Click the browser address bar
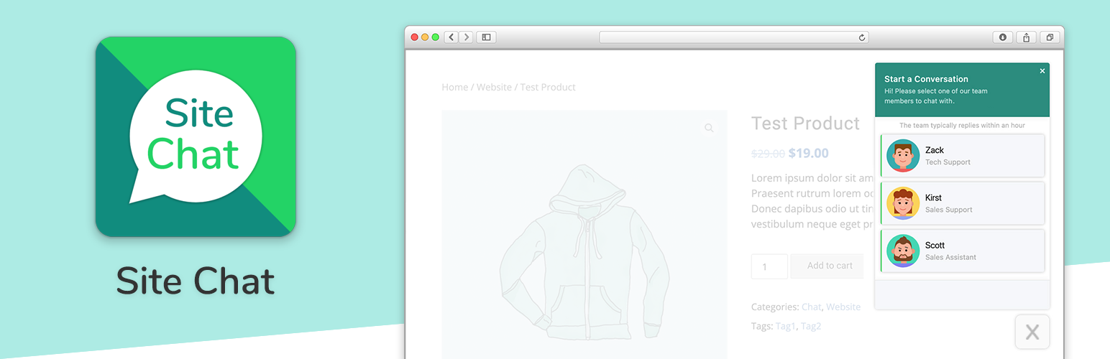The image size is (1110, 359). pos(734,37)
